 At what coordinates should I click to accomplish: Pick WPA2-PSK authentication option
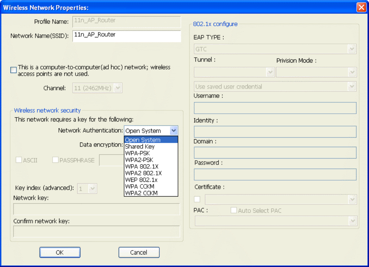pyautogui.click(x=138, y=160)
